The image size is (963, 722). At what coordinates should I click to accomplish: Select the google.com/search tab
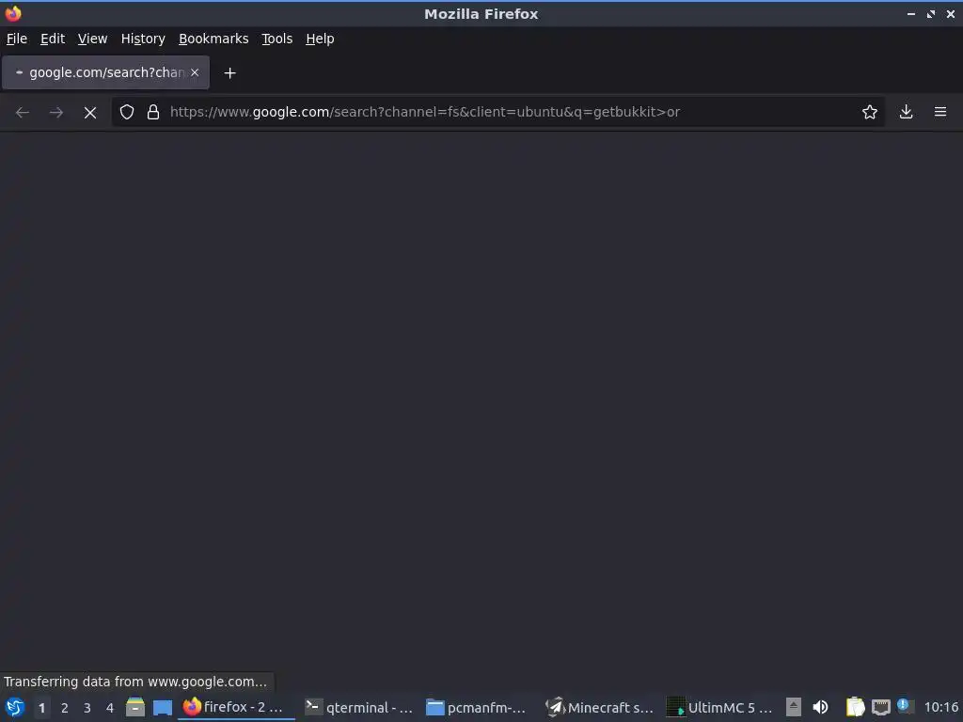(x=105, y=72)
